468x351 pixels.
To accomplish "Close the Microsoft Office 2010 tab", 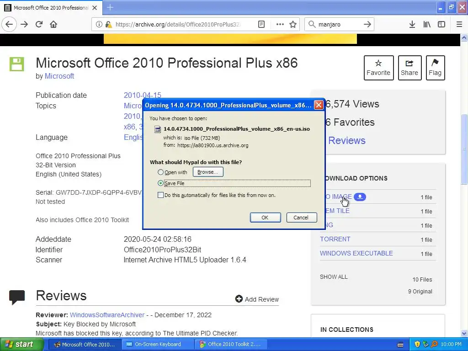I will coord(95,8).
